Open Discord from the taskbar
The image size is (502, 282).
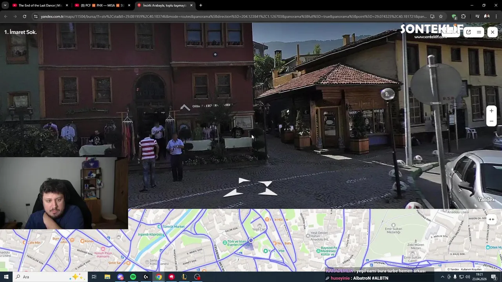(x=120, y=277)
